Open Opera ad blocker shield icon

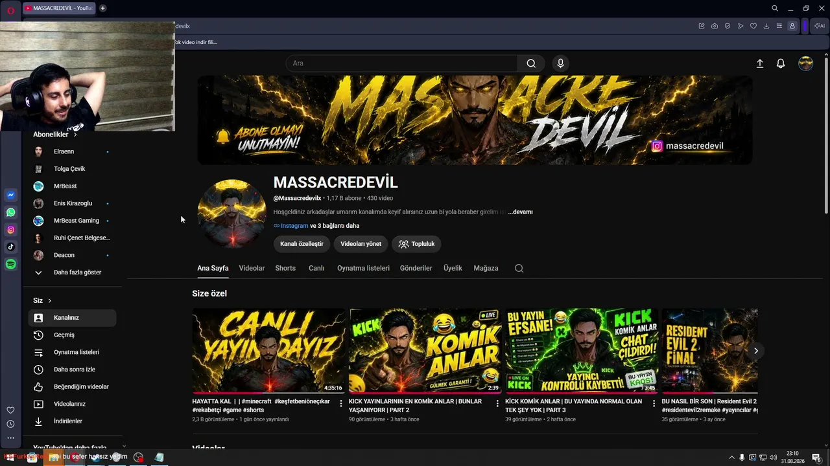point(728,26)
